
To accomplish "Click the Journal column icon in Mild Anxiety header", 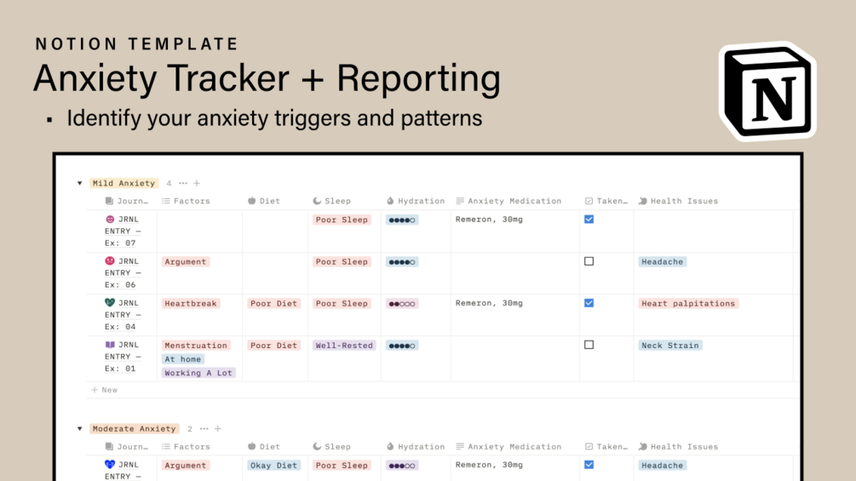I will tap(109, 201).
